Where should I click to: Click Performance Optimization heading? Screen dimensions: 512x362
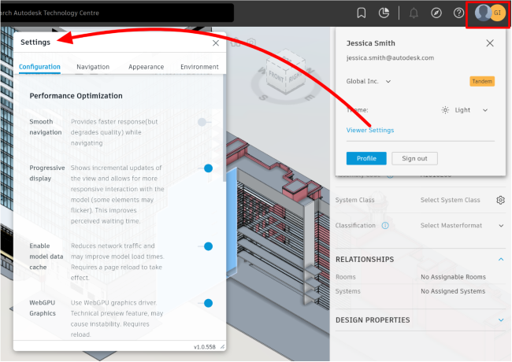76,96
